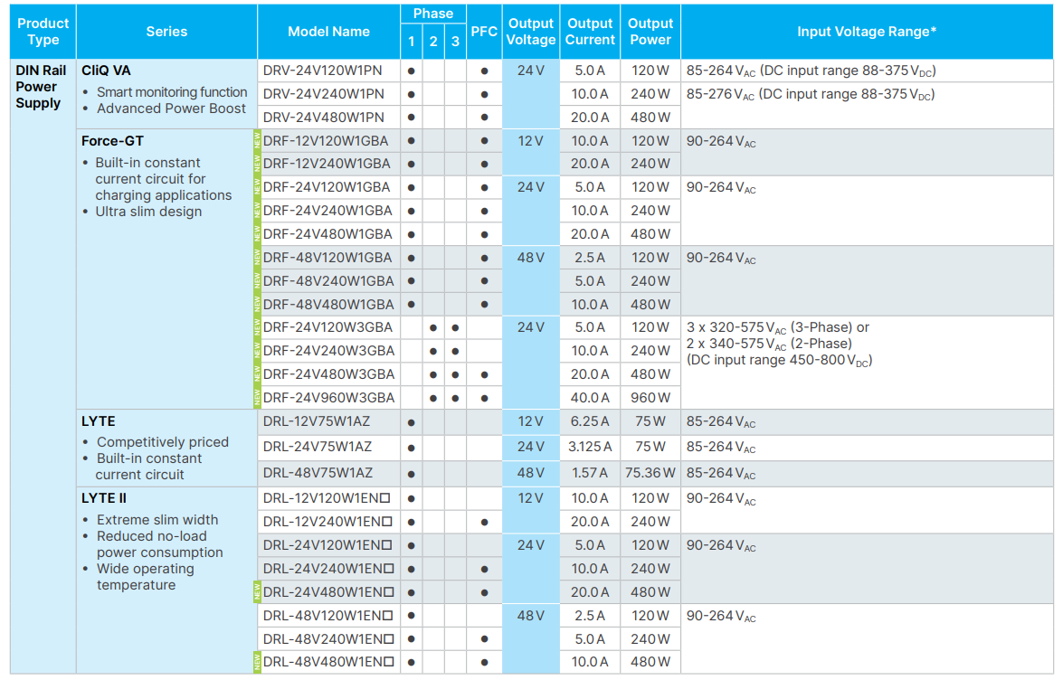Click model name DRF-24V480W1GBA

[327, 233]
